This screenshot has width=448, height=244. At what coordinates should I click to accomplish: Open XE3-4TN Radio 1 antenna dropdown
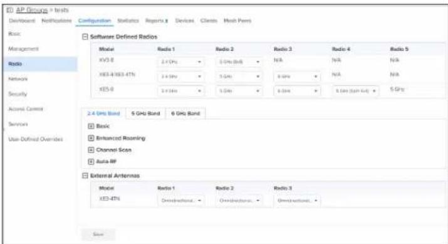(180, 201)
